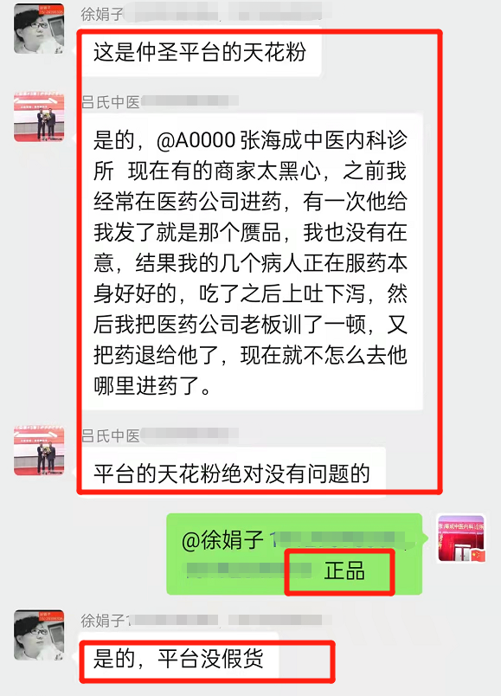Screen dimensions: 501x696
Task: Click the word 正品 in the green bubble
Action: 344,570
